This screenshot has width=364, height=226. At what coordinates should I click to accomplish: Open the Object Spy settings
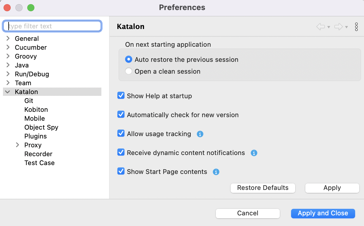click(x=41, y=127)
